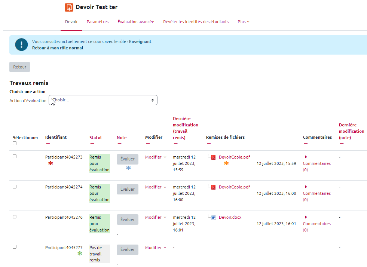Select the checkbox for Participant4045277
Image resolution: width=367 pixels, height=267 pixels.
point(15,247)
